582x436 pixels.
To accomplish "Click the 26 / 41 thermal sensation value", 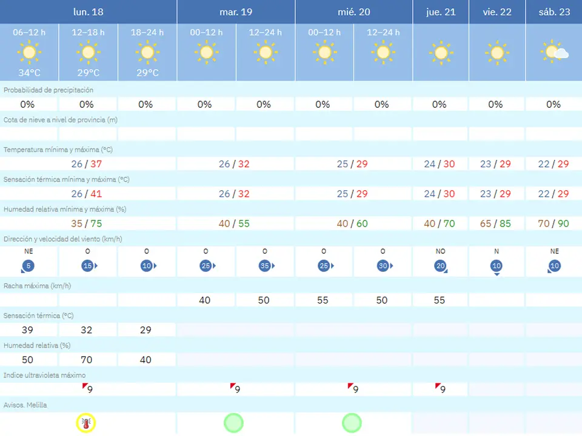I will click(87, 194).
